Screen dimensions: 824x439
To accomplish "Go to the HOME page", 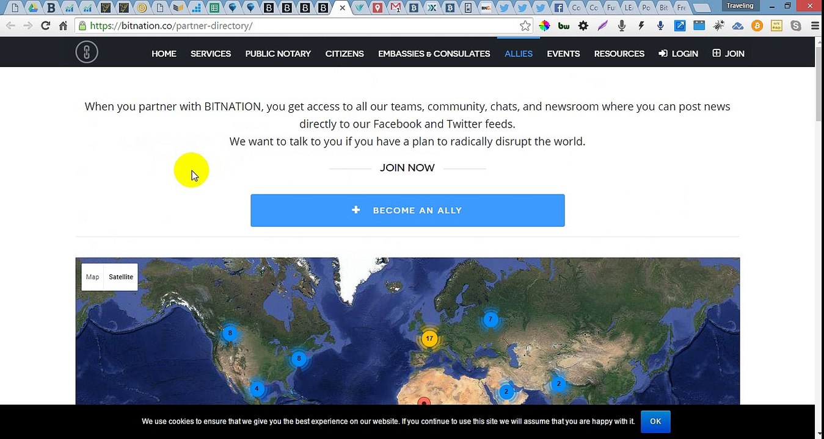I will [164, 54].
